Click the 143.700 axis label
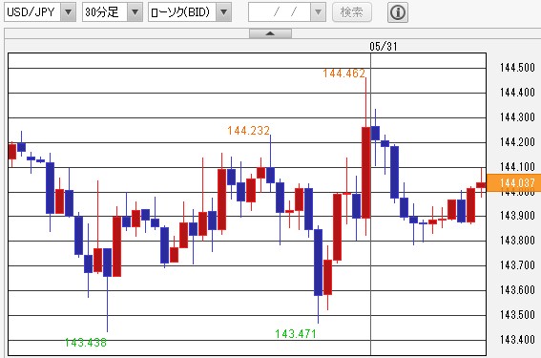 (517, 264)
